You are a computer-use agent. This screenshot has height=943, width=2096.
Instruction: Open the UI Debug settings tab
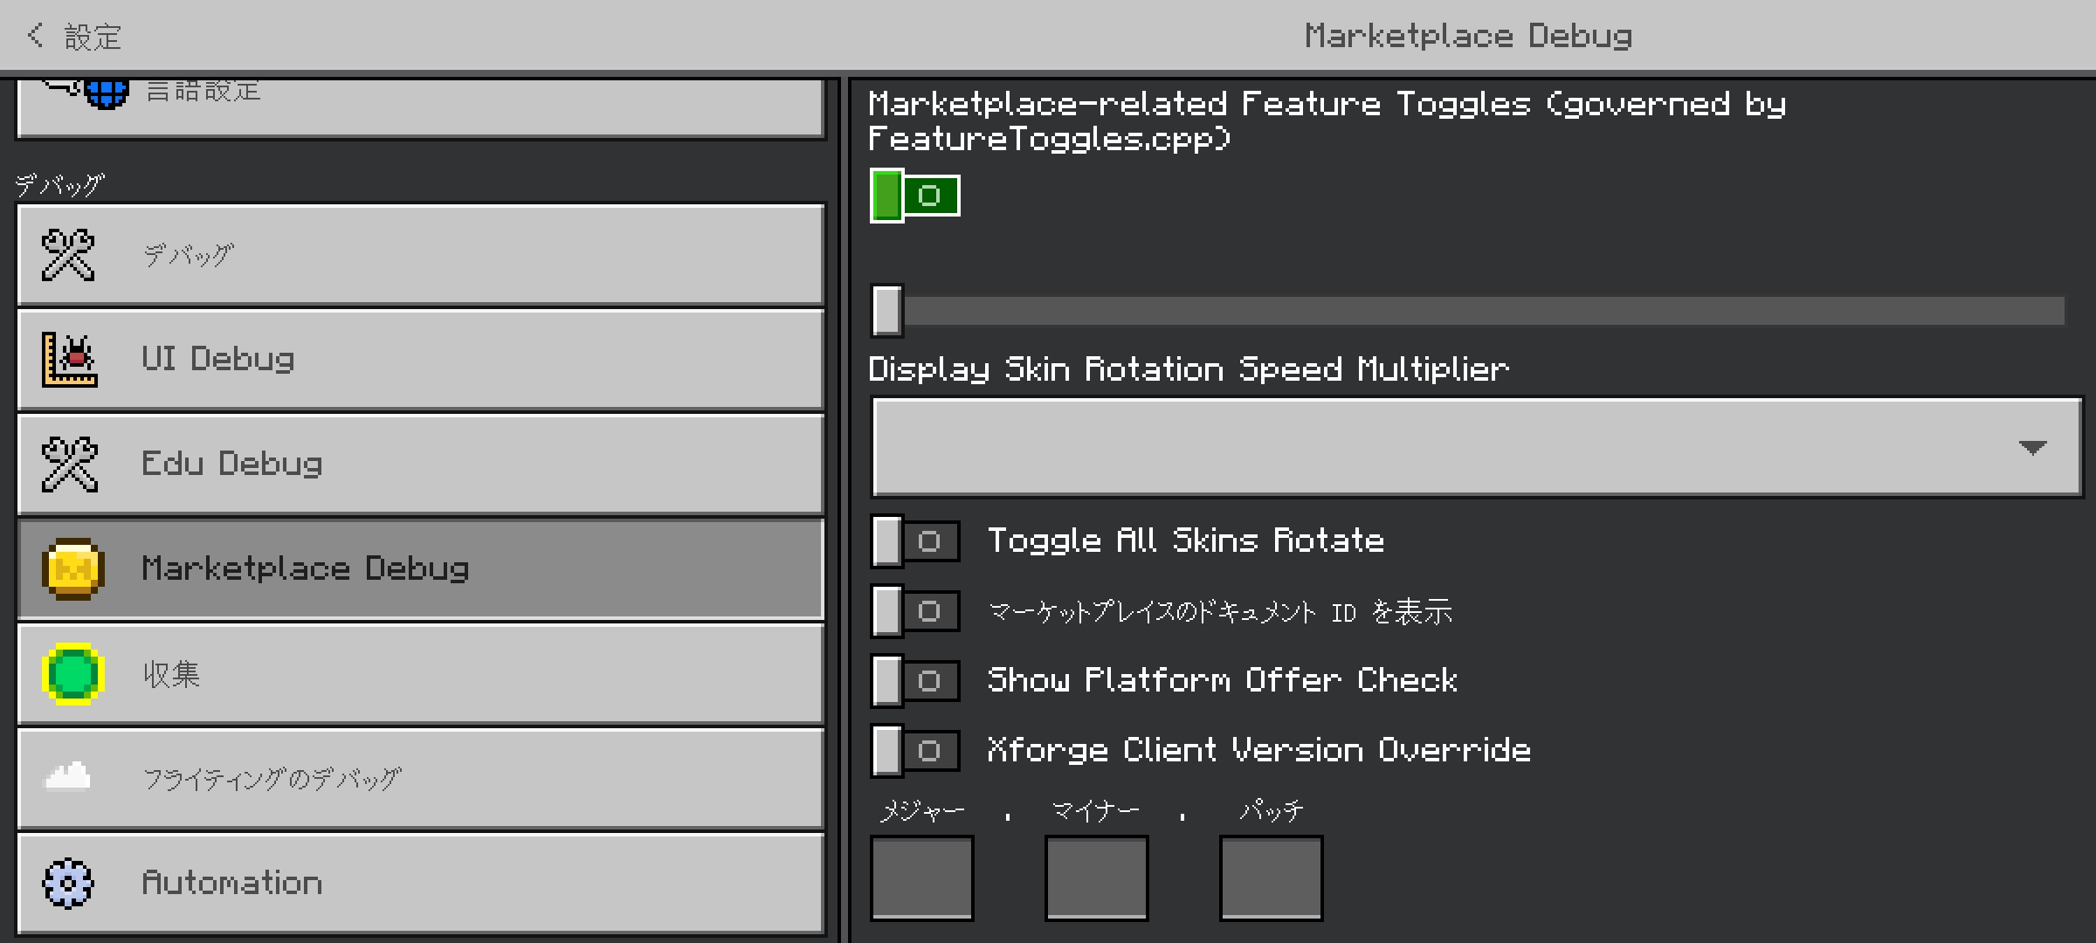tap(419, 360)
